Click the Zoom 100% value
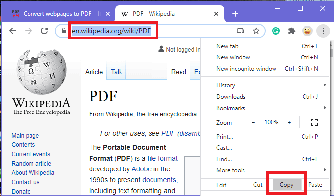 (272, 122)
